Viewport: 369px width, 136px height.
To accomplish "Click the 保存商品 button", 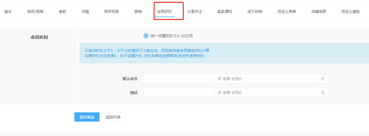I will [87, 117].
